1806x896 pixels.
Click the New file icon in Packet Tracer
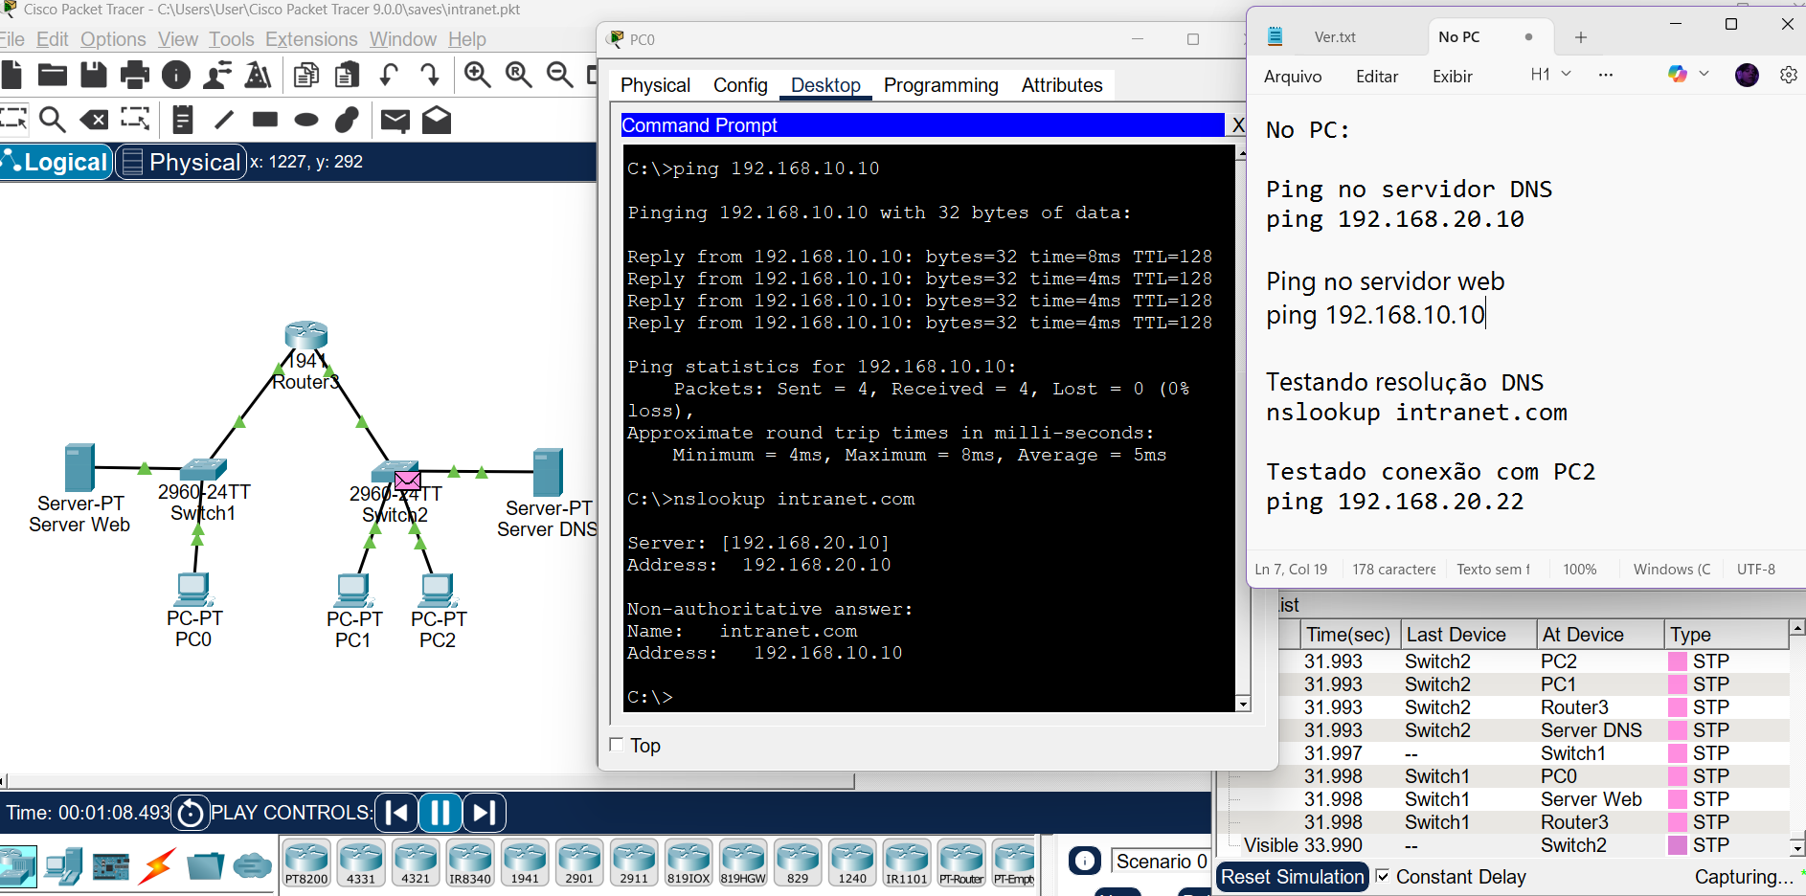11,75
